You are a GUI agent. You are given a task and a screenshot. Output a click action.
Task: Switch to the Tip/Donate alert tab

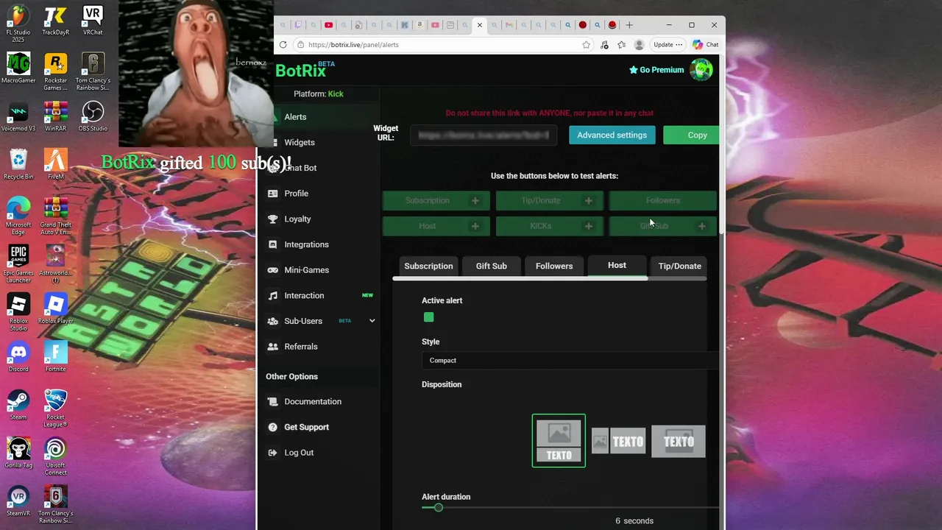click(679, 266)
